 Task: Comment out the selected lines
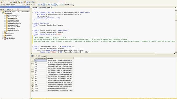click(60, 5)
